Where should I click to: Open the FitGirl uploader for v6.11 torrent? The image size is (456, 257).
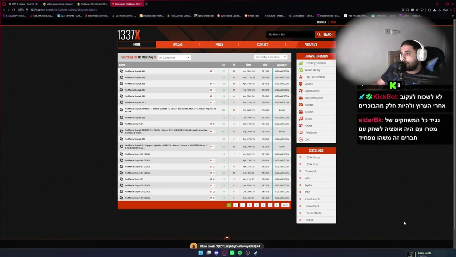click(x=282, y=110)
